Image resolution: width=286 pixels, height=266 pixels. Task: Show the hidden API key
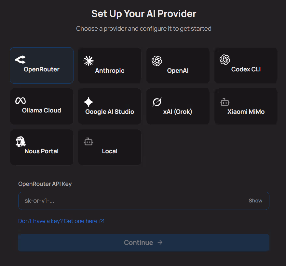pyautogui.click(x=255, y=200)
